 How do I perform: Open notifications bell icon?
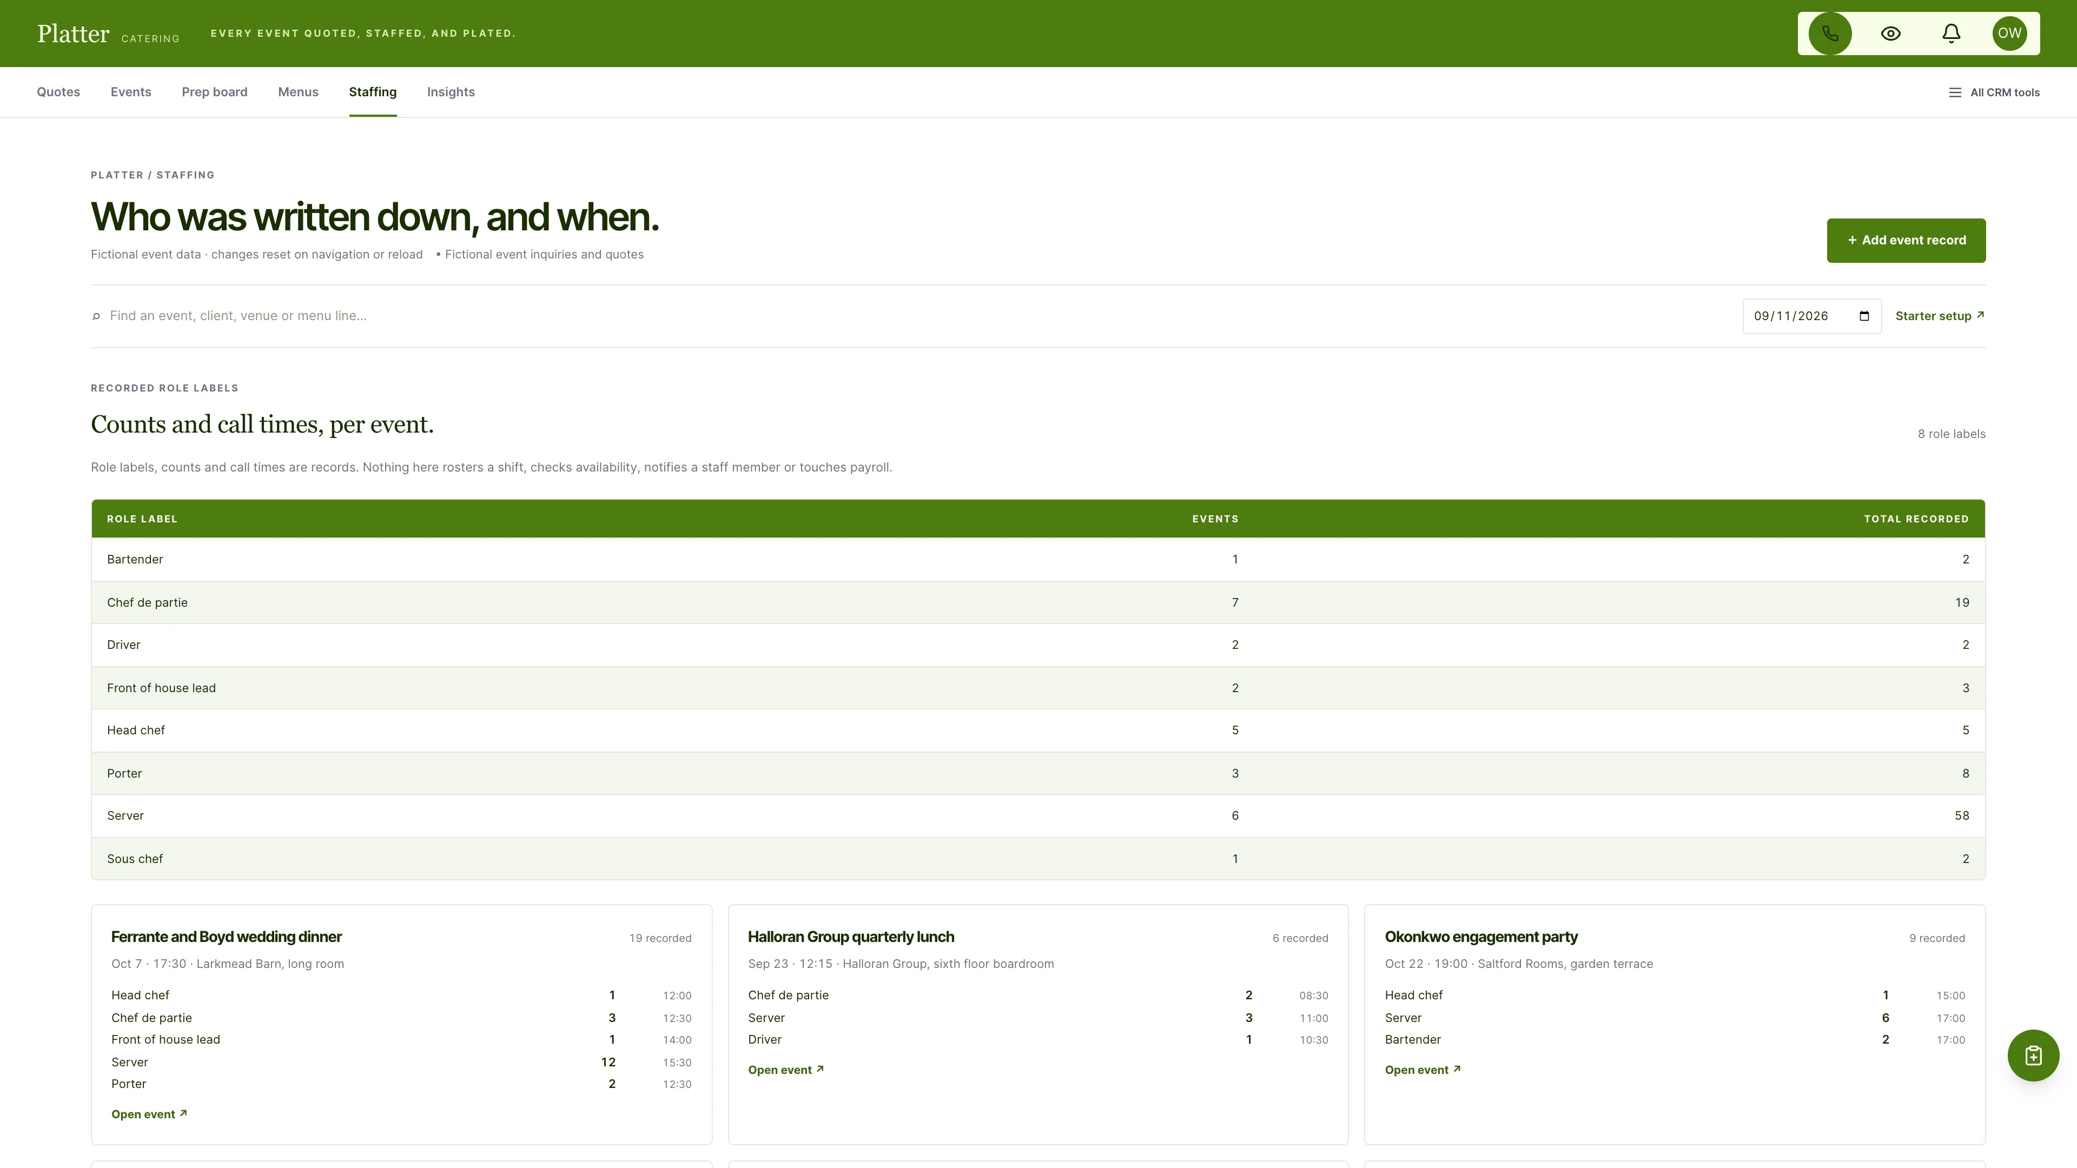point(1950,33)
